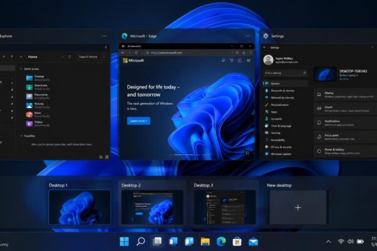Click the Microsoft logo on the web page
The image size is (377, 251).
point(133,60)
